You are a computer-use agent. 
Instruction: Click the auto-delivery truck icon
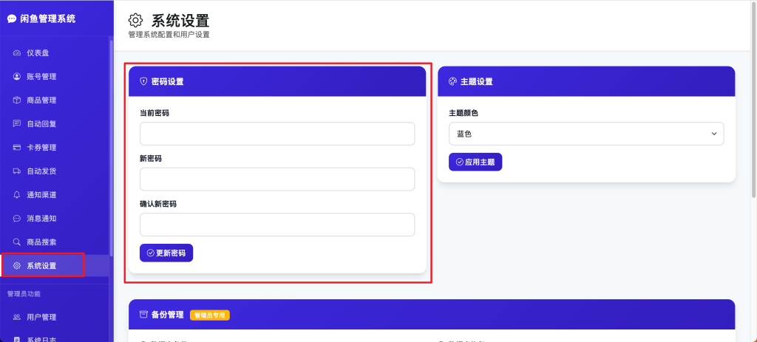[17, 171]
